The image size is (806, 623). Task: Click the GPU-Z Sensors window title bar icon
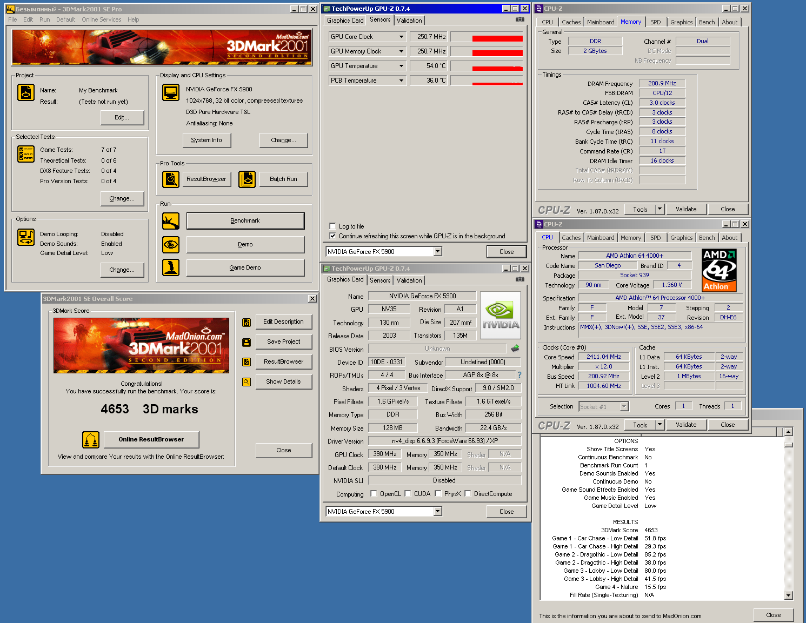(327, 9)
